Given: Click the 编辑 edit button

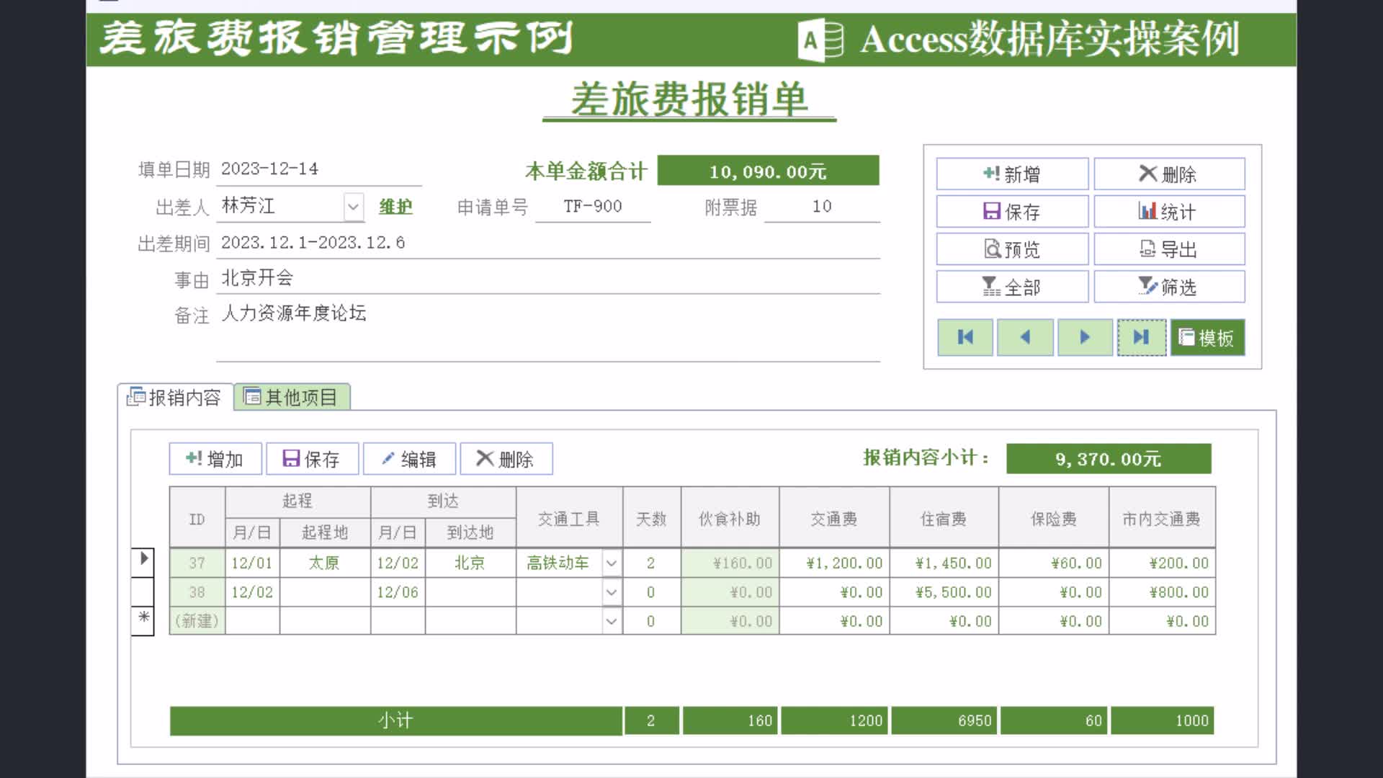Looking at the screenshot, I should pos(409,459).
